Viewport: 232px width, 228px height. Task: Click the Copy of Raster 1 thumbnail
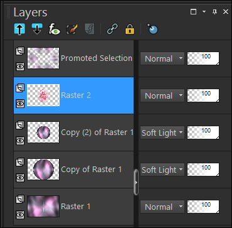click(x=43, y=170)
